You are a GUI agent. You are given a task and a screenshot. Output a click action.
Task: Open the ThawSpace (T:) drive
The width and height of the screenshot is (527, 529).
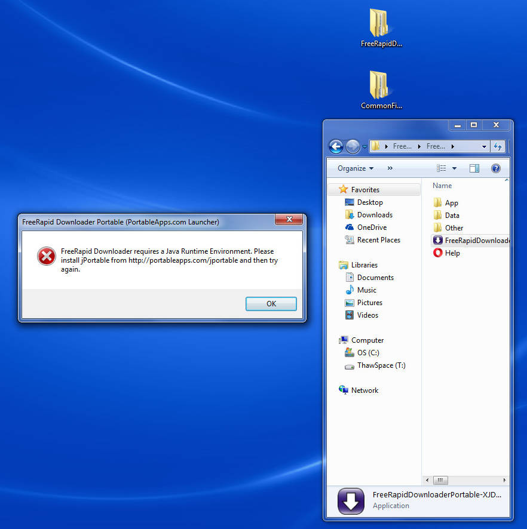381,365
